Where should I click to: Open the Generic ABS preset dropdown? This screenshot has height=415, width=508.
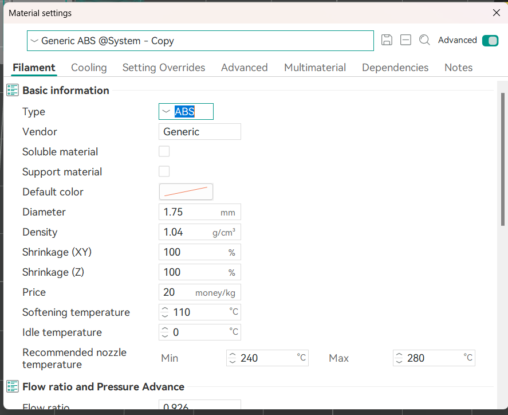[200, 41]
